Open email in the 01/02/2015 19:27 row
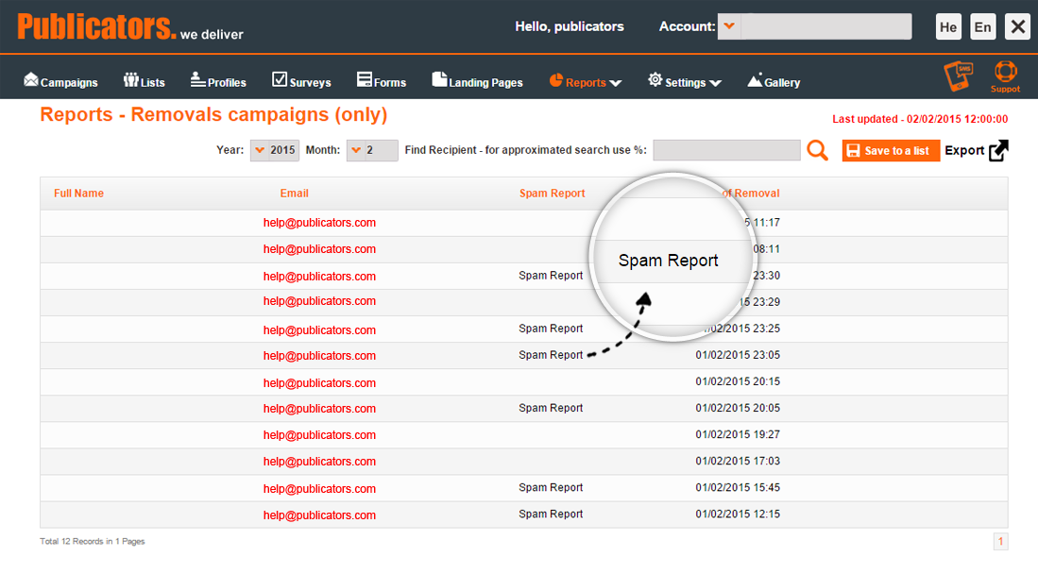This screenshot has width=1038, height=574. pos(320,435)
